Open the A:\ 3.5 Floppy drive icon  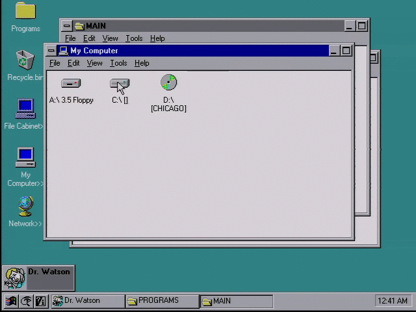tap(71, 83)
